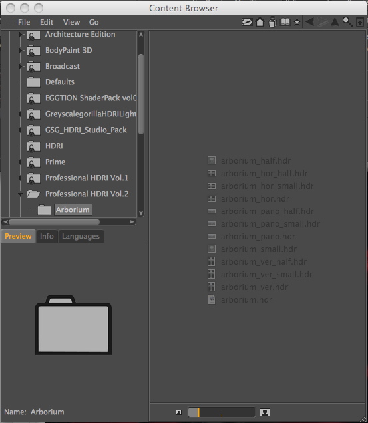Expand the Prime library

tap(21, 162)
